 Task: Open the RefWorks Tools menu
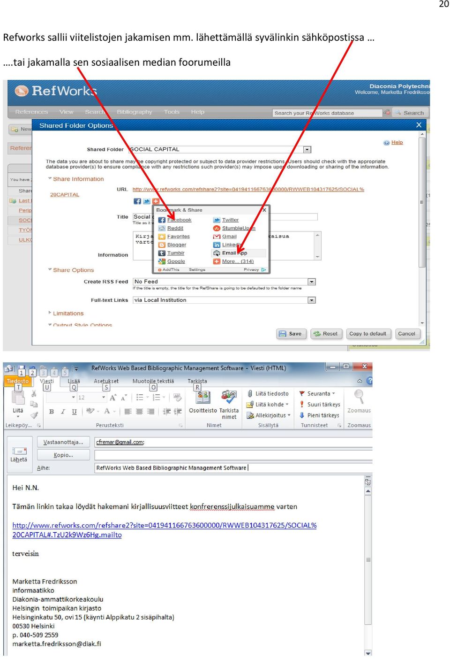point(172,112)
